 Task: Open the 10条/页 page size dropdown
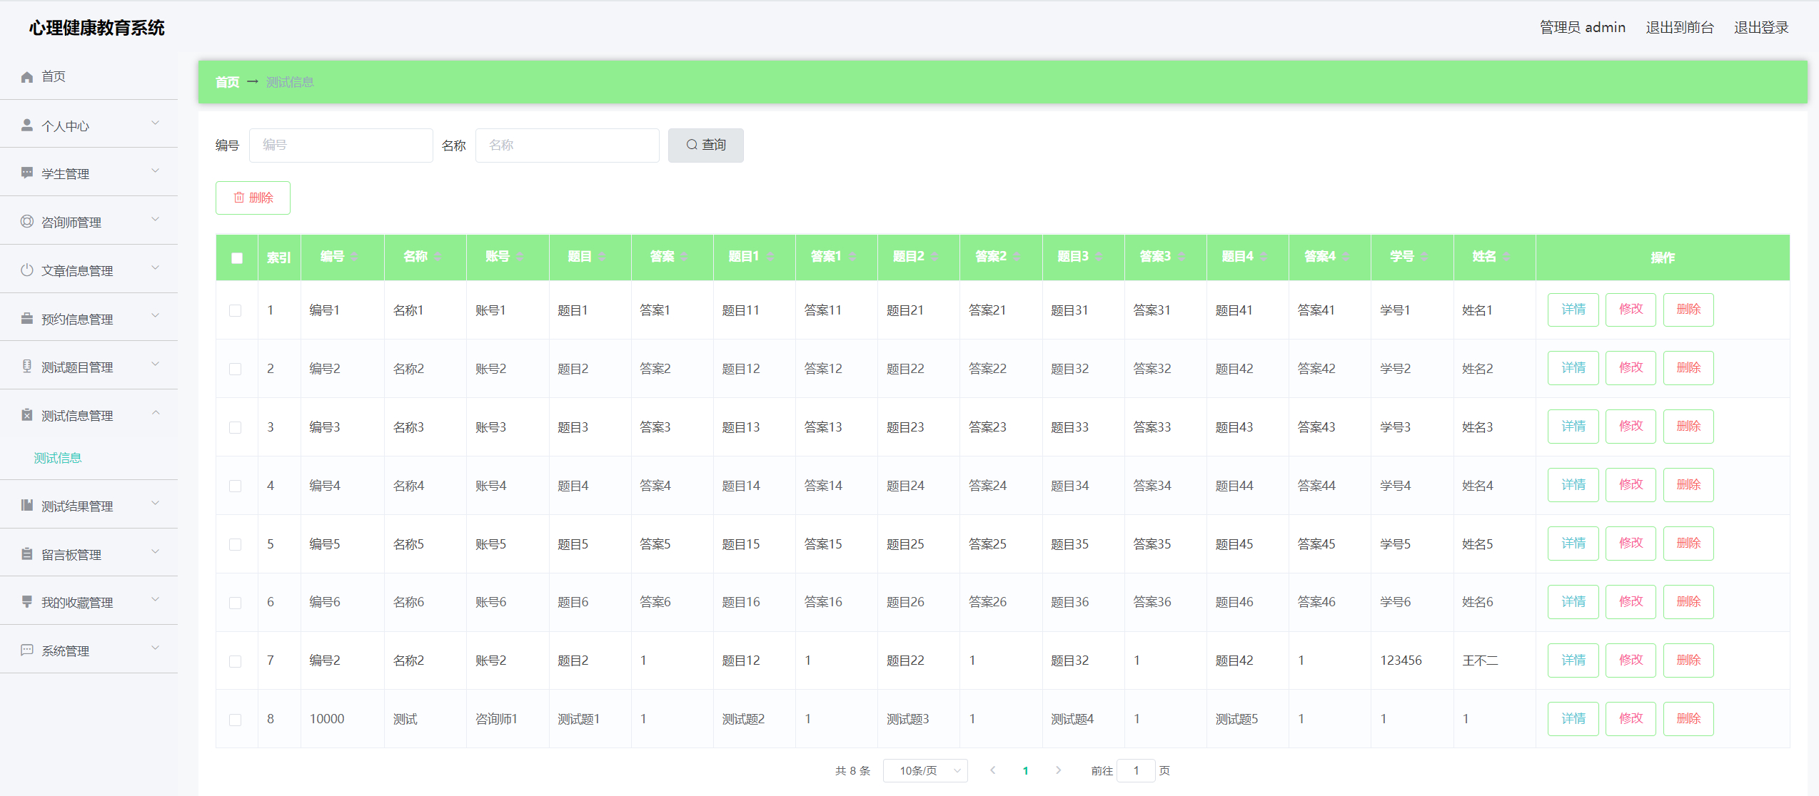tap(924, 770)
